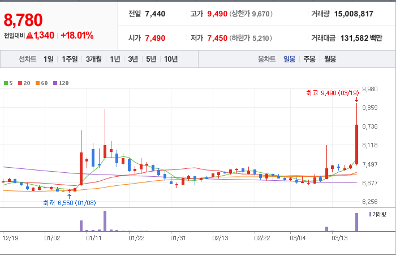Click the 9,980 price axis label
This screenshot has height=255, width=396.
370,89
